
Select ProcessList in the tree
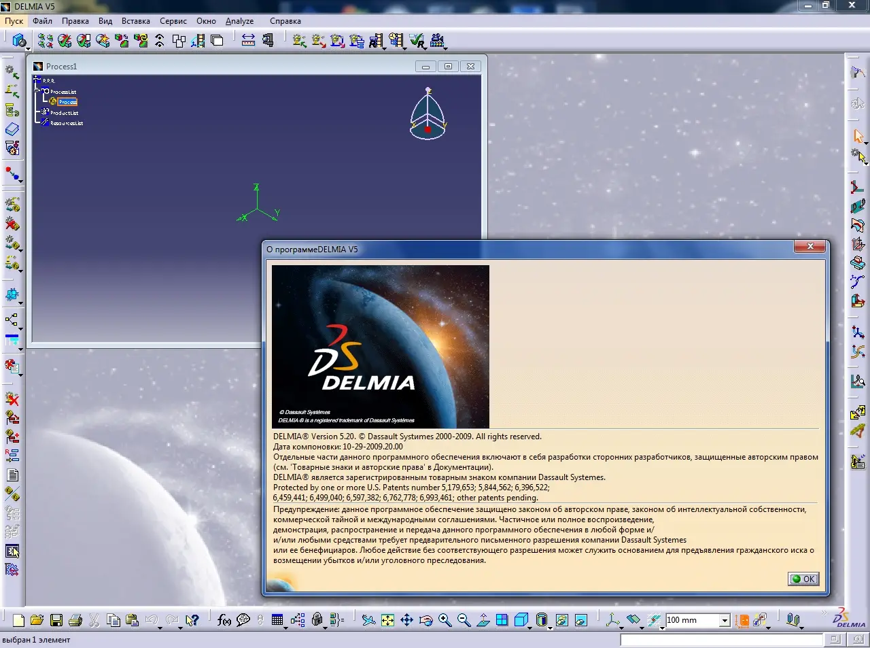[x=63, y=92]
